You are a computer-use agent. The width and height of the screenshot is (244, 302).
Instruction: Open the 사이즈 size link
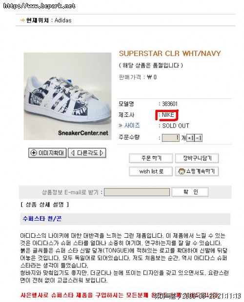[x=132, y=126]
